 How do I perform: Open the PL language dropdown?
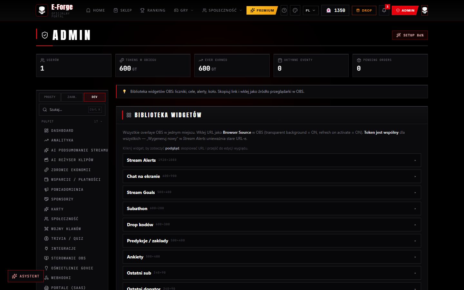coord(311,10)
